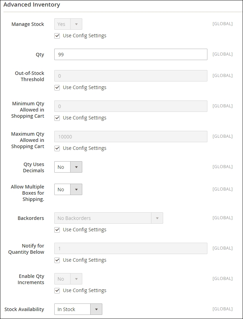Click the Notify for Quantity Below field
This screenshot has width=243, height=319.
(x=131, y=249)
